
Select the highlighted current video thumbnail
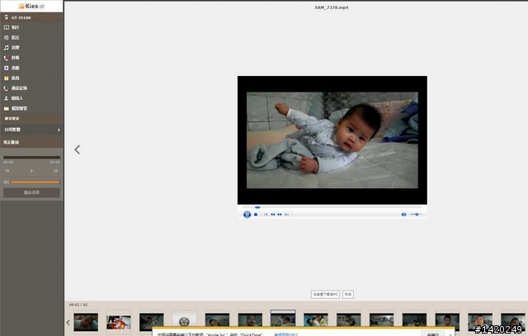point(283,318)
